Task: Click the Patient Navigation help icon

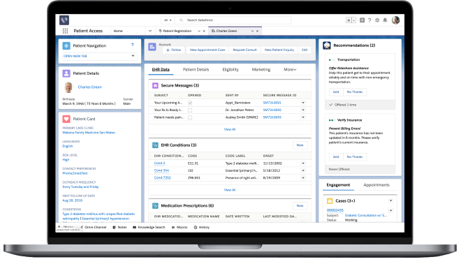Action: tap(132, 45)
